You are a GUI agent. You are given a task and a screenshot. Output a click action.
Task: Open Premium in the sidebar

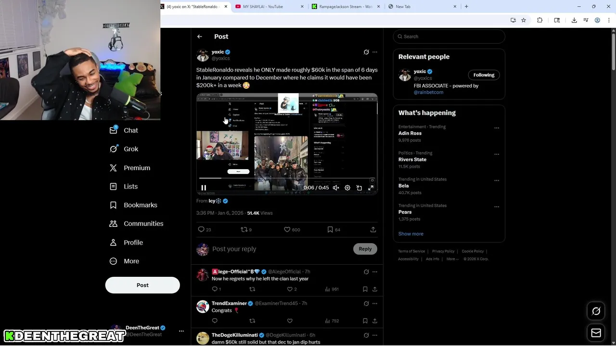[130, 168]
